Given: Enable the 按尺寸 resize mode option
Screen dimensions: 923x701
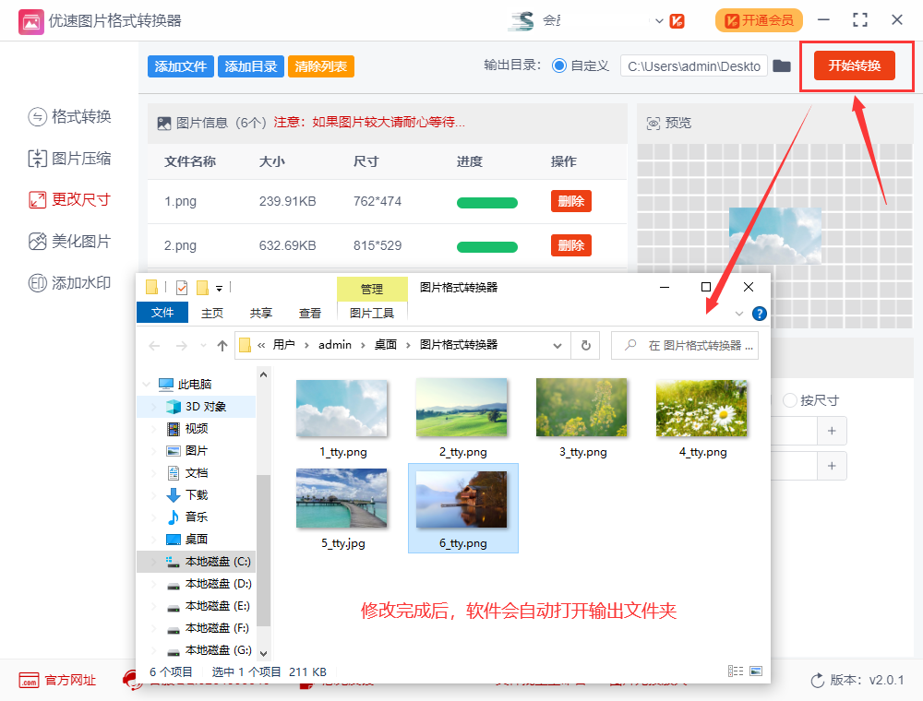Looking at the screenshot, I should point(791,400).
